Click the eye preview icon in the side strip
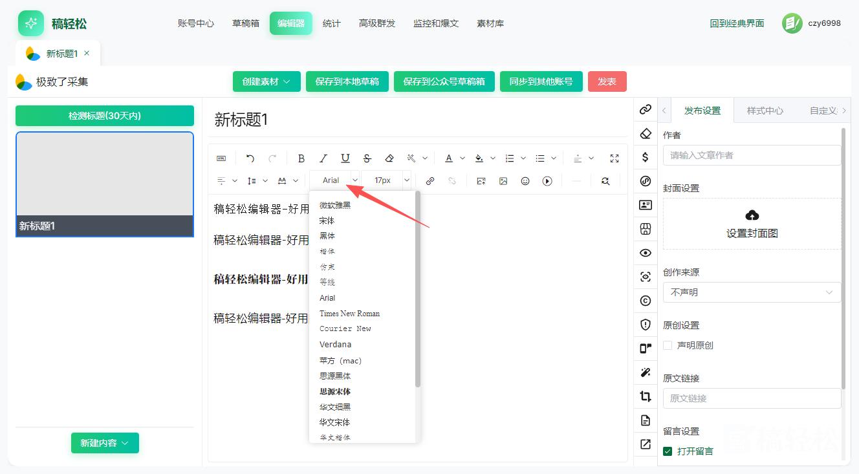Image resolution: width=859 pixels, height=474 pixels. (646, 253)
